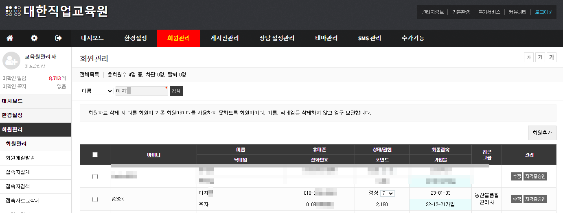
Task: Click the administrator profile avatar icon
Action: click(11, 61)
